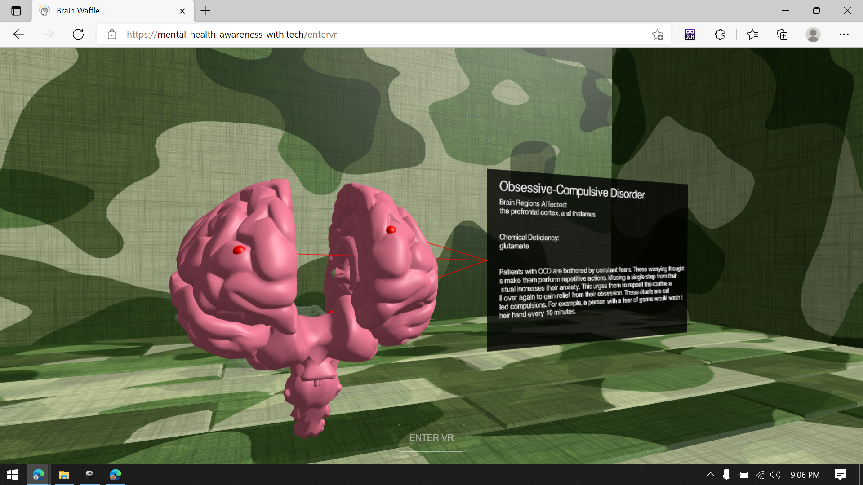863x485 pixels.
Task: Open the WebXR extension icon
Action: click(x=690, y=35)
